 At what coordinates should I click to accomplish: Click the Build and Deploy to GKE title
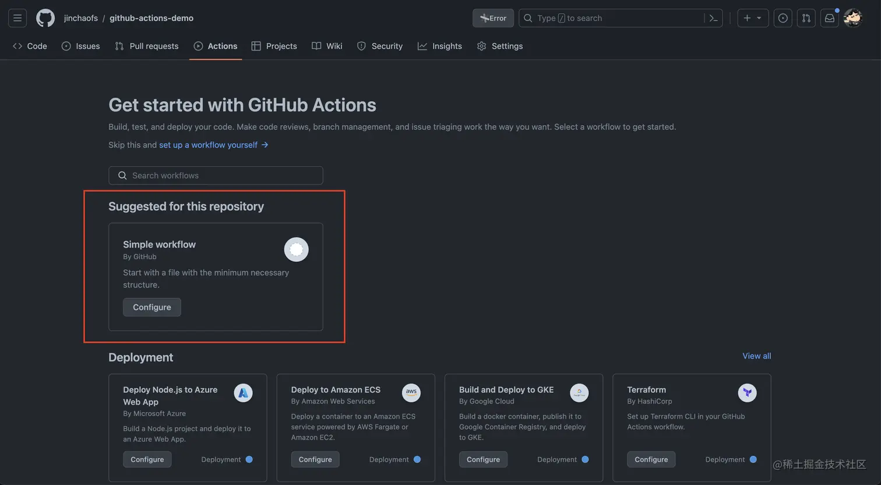pos(506,390)
